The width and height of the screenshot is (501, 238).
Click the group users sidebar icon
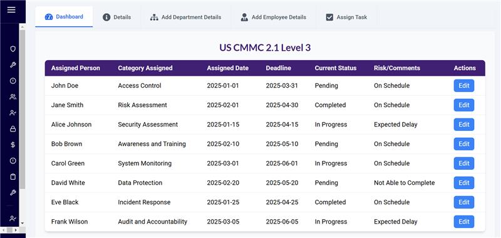click(x=13, y=97)
